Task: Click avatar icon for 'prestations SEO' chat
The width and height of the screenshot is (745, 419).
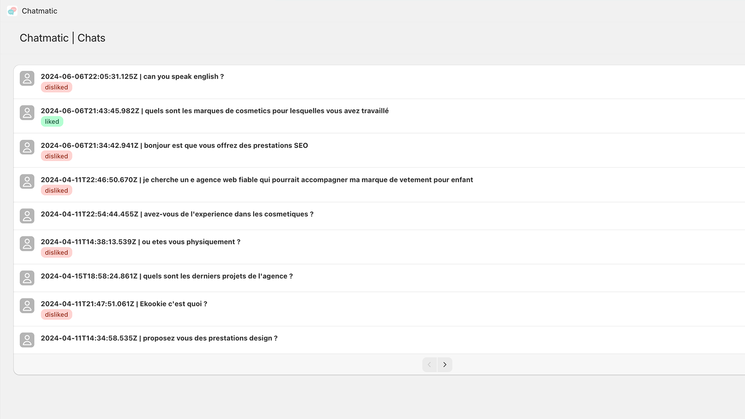Action: 27,147
